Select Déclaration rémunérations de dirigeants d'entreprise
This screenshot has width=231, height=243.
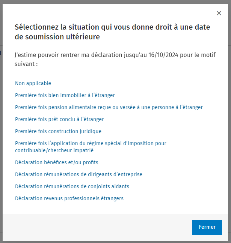pos(79,174)
